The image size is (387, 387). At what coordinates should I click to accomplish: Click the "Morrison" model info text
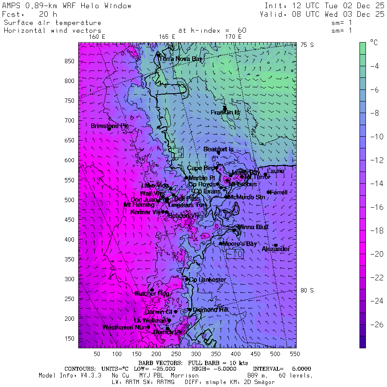pyautogui.click(x=184, y=376)
